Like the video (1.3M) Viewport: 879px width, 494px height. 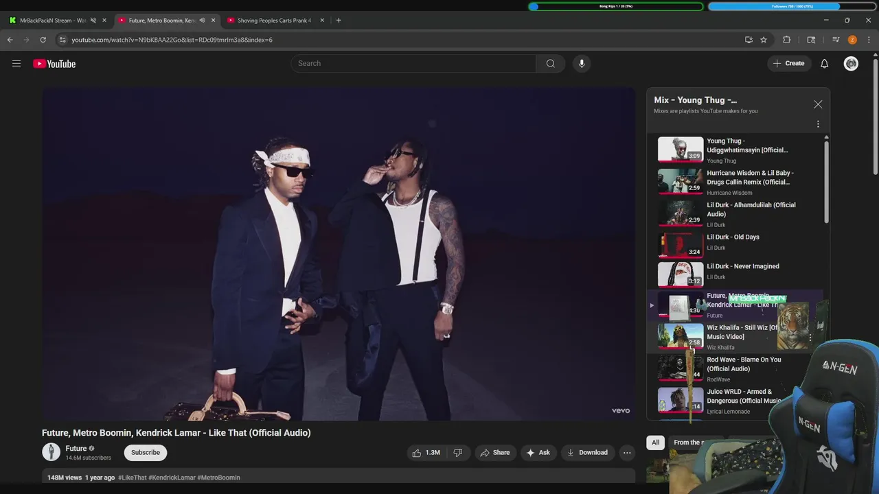point(426,452)
